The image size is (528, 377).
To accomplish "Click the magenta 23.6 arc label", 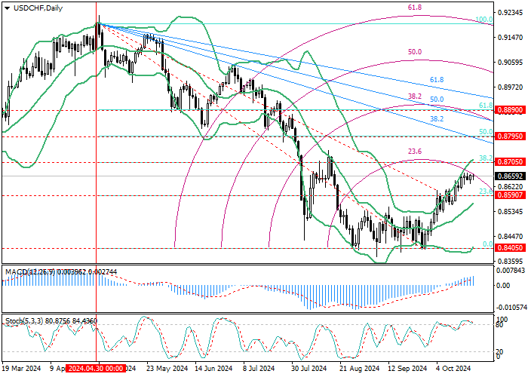I will pyautogui.click(x=415, y=152).
